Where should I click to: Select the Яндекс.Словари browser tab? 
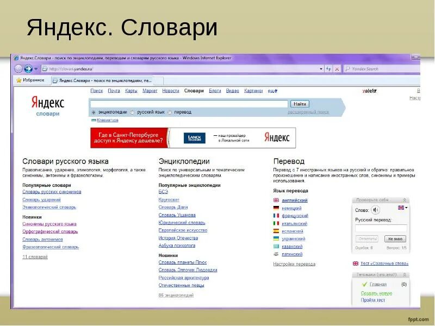click(102, 80)
